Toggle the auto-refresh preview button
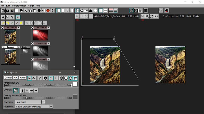The width and height of the screenshot is (204, 114). tap(51, 78)
